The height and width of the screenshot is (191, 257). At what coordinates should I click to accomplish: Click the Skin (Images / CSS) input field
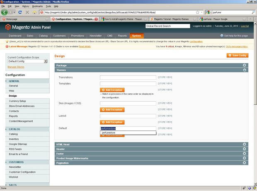click(128, 103)
